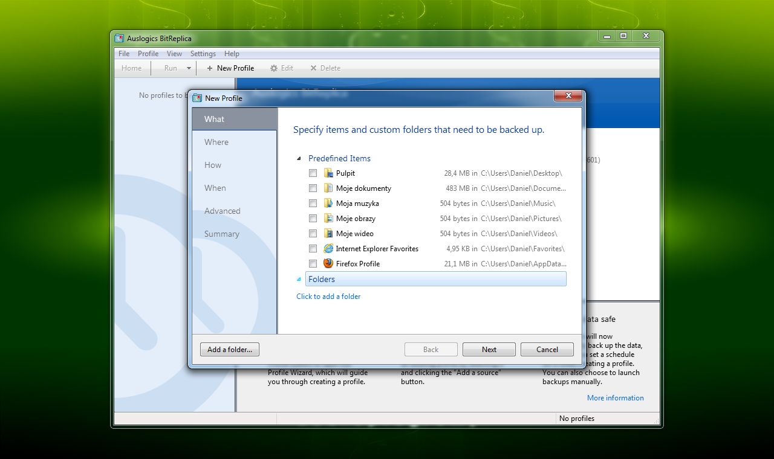The image size is (774, 459).
Task: Open the Settings menu
Action: (x=203, y=54)
